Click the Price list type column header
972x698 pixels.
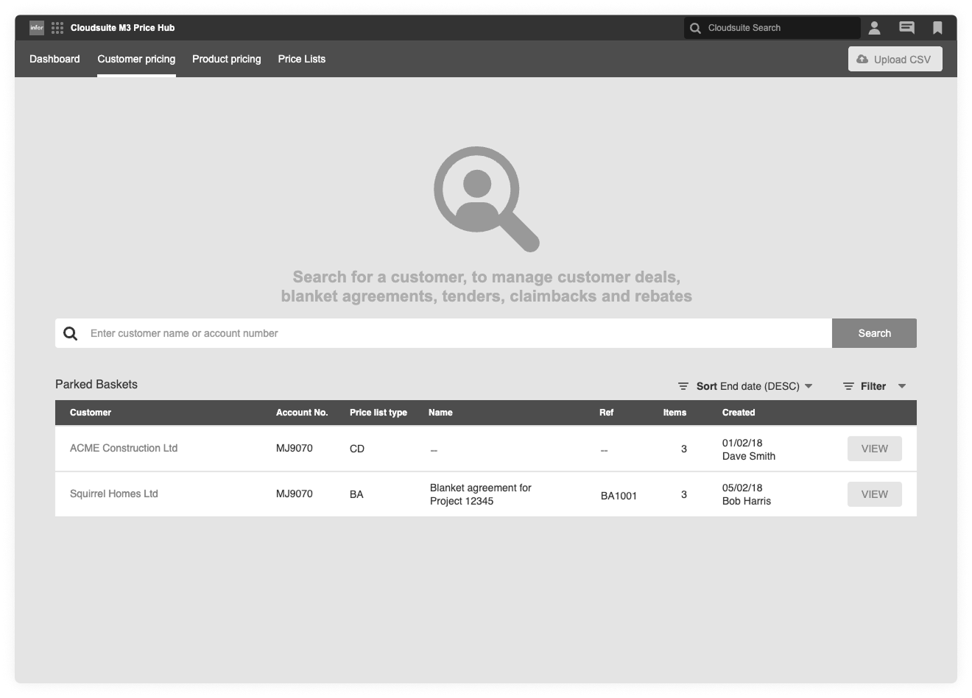[x=378, y=413]
